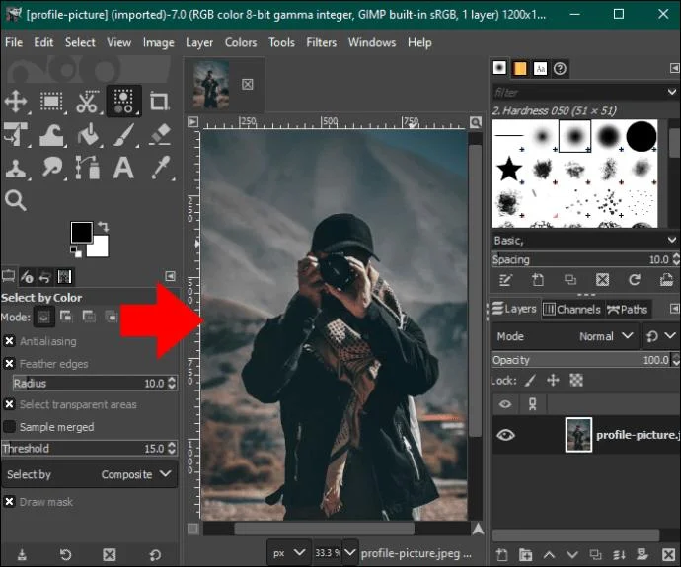681x567 pixels.
Task: Select the Bucket Fill tool
Action: pyautogui.click(x=88, y=134)
